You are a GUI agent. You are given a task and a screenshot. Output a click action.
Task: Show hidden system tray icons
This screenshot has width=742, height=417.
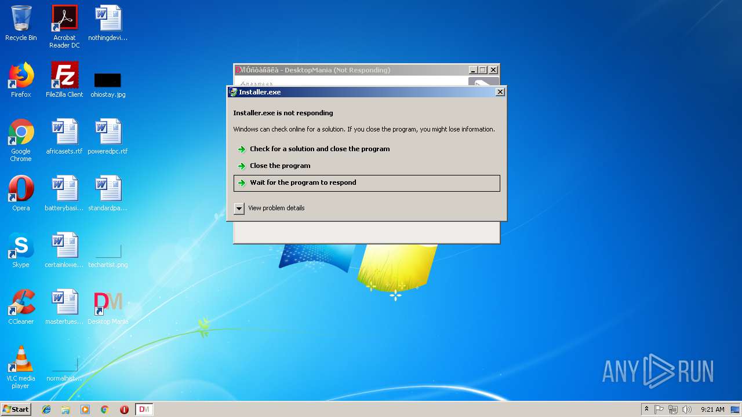(x=646, y=409)
